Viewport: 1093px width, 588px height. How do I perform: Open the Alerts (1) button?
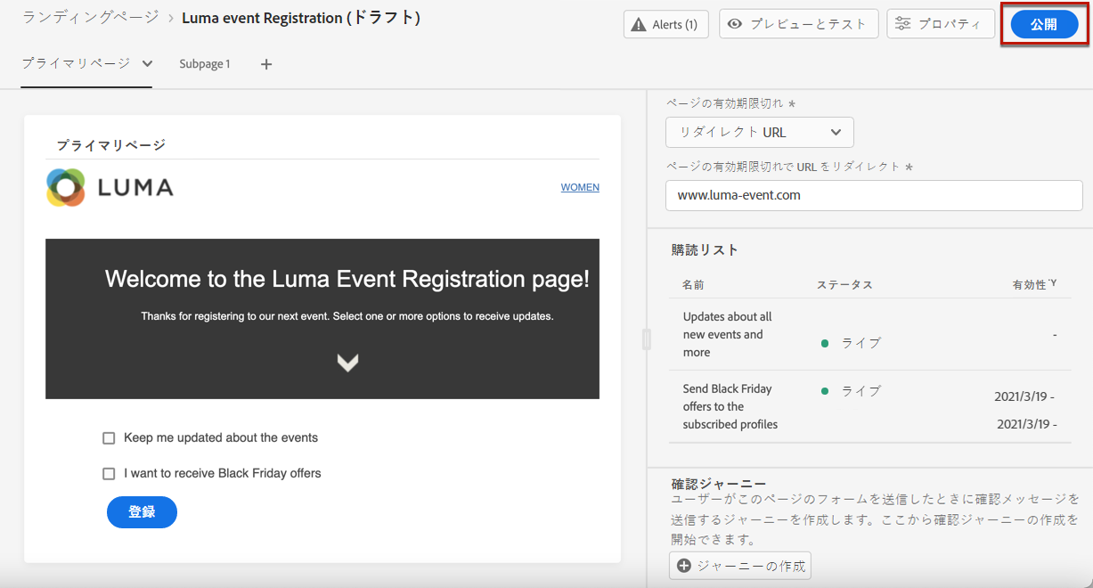pos(665,25)
